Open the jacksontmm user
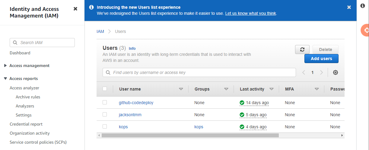This screenshot has width=369, height=150. tap(130, 115)
